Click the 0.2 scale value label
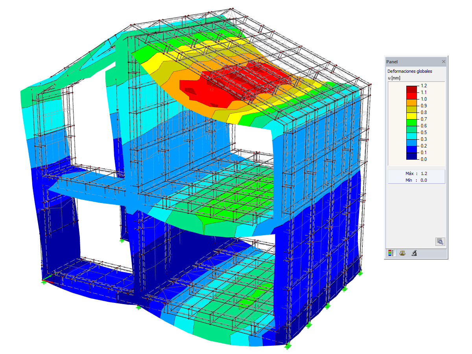The width and height of the screenshot is (472, 354). coord(424,146)
